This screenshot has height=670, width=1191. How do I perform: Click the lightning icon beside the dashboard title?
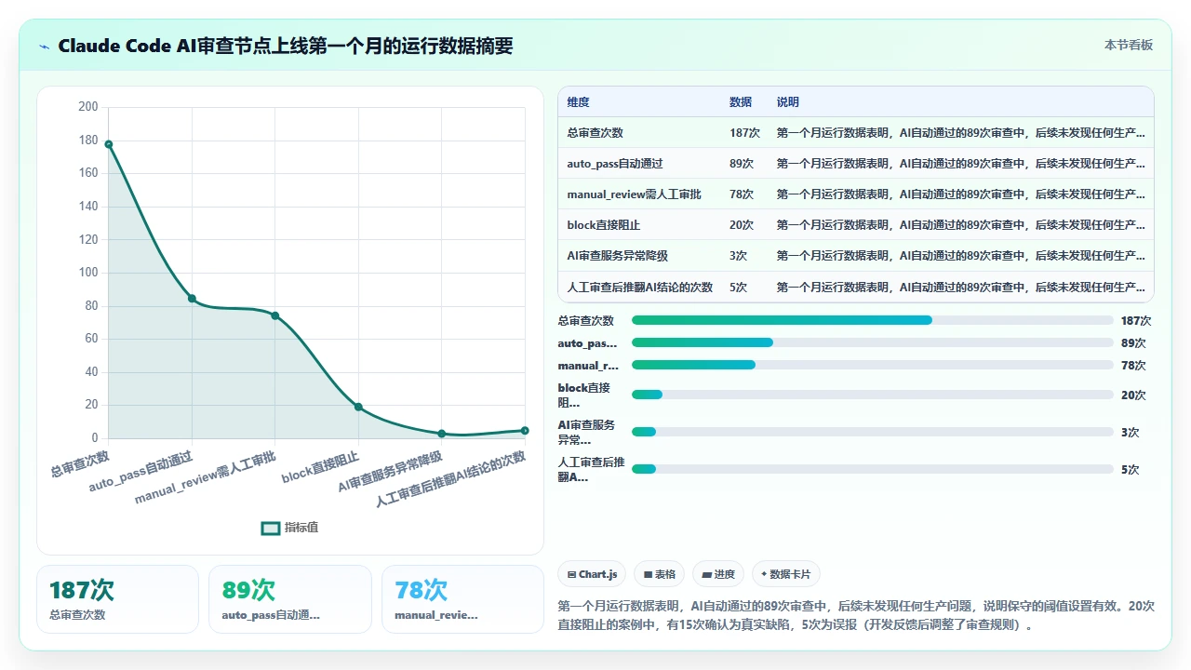(x=45, y=47)
